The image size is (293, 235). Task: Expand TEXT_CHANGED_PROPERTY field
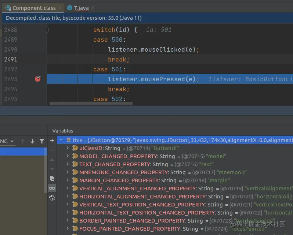point(68,164)
